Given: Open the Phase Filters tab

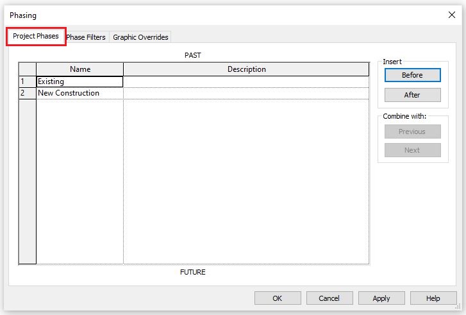Looking at the screenshot, I should (87, 37).
